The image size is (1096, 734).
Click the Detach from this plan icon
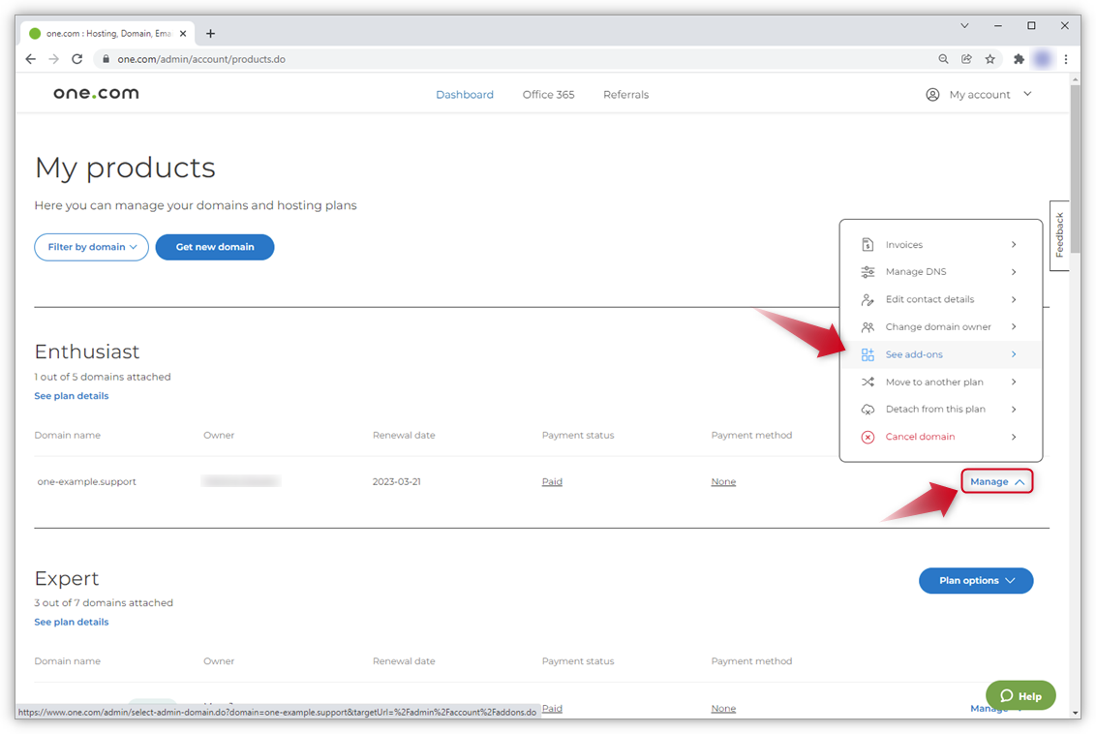tap(868, 410)
